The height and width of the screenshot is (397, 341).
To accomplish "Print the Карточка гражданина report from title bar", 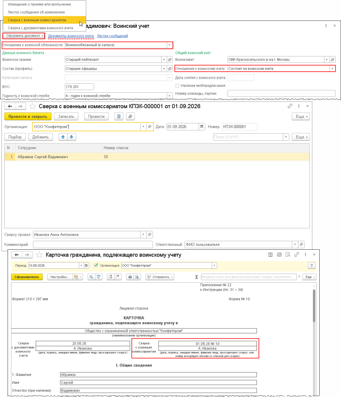I will pyautogui.click(x=279, y=255).
